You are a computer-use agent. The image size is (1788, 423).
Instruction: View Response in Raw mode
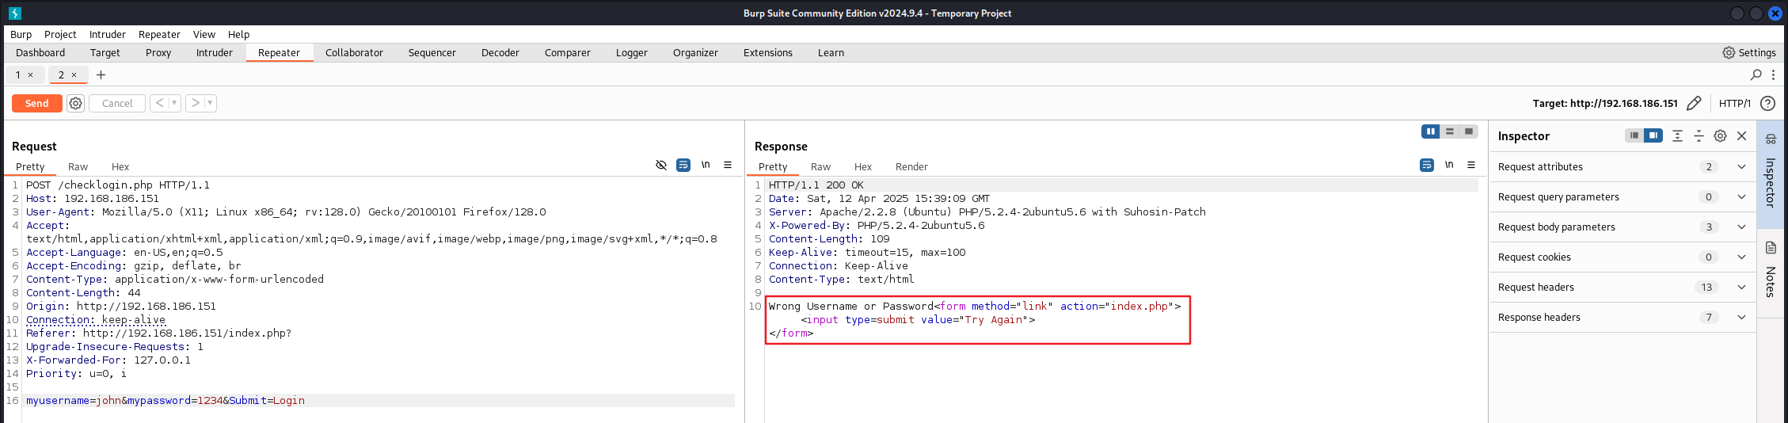point(820,166)
